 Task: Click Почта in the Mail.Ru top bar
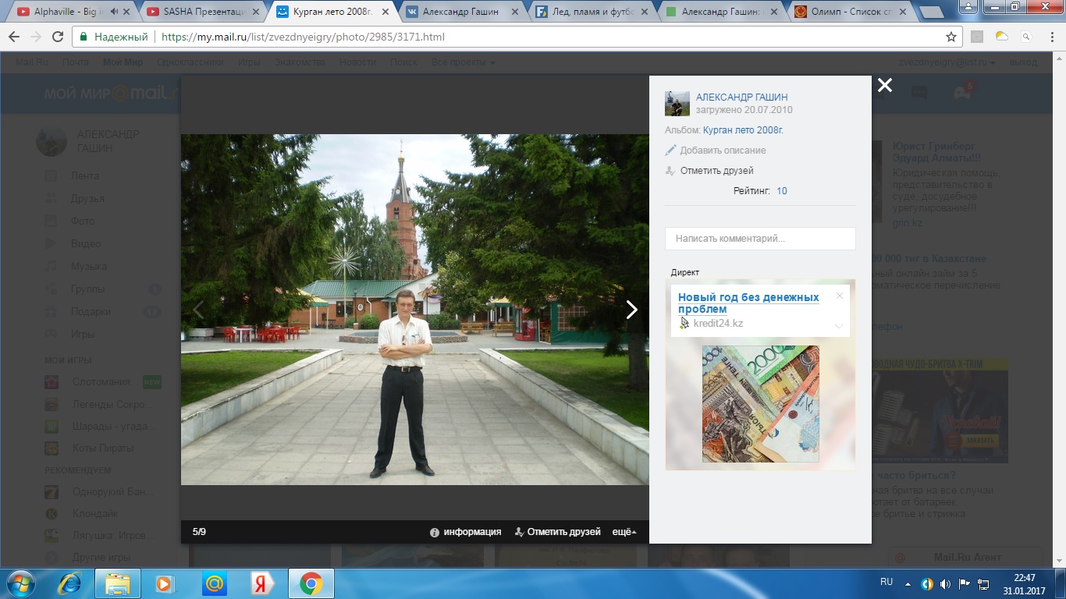point(76,62)
